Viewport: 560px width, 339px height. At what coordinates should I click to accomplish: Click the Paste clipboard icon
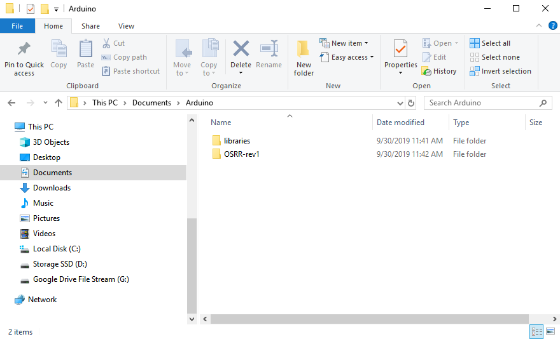(85, 49)
